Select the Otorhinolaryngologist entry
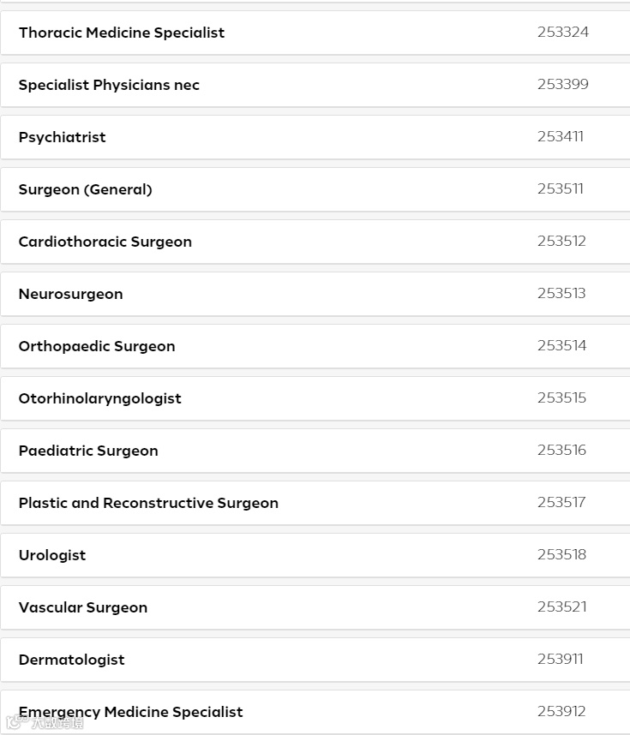Screen dimensions: 630x735 click(100, 398)
